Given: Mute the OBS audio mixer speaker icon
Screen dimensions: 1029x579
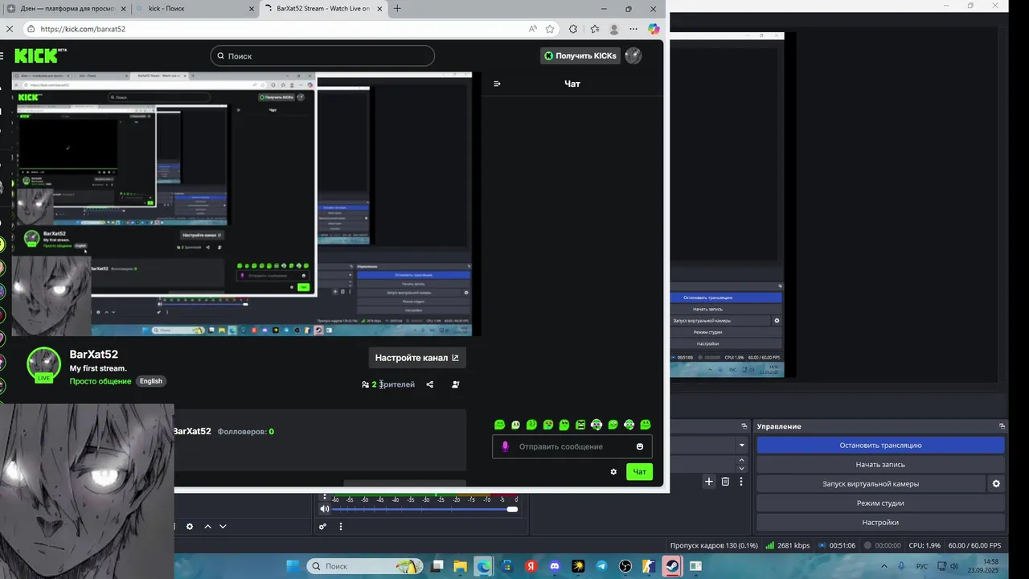Looking at the screenshot, I should (x=325, y=509).
